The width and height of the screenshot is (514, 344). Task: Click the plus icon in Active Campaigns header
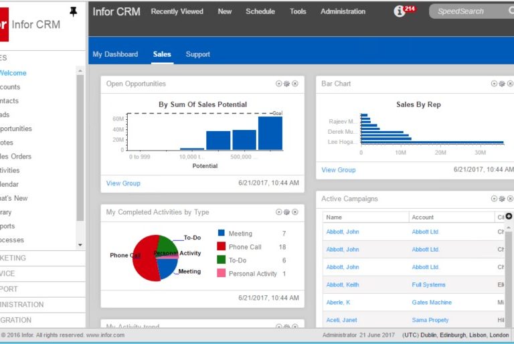click(x=509, y=216)
